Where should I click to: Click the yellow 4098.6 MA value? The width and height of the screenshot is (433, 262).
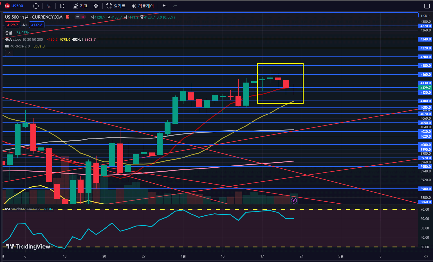point(65,40)
